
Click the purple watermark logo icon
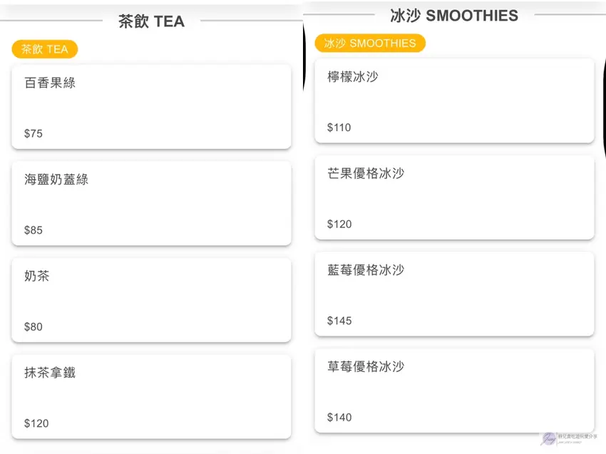click(549, 439)
